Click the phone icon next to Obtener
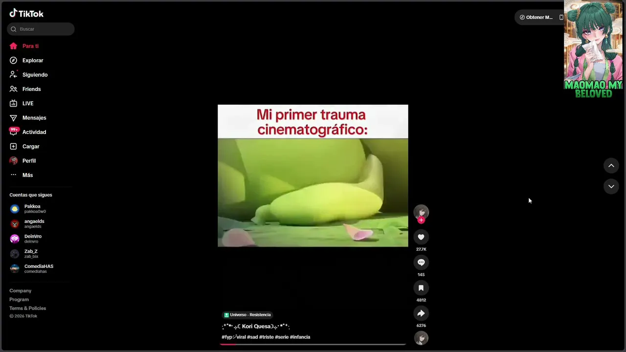 coord(561,17)
